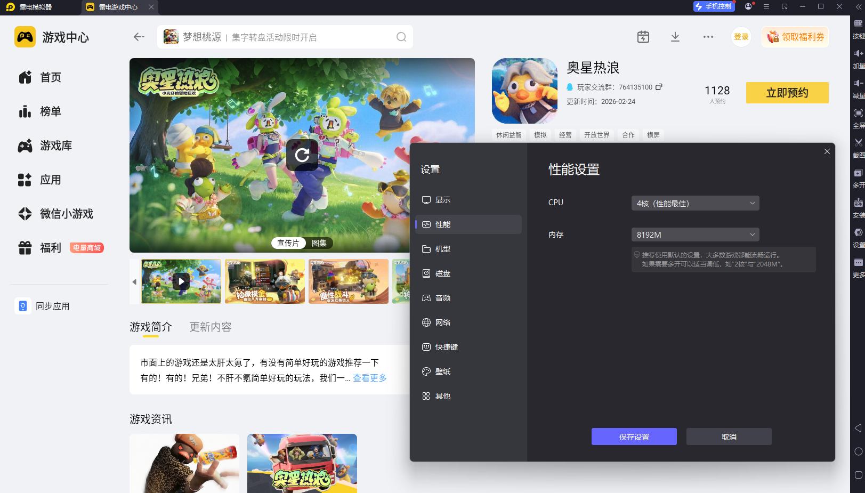Open 快捷键 shortcut settings
865x493 pixels.
[x=468, y=347]
